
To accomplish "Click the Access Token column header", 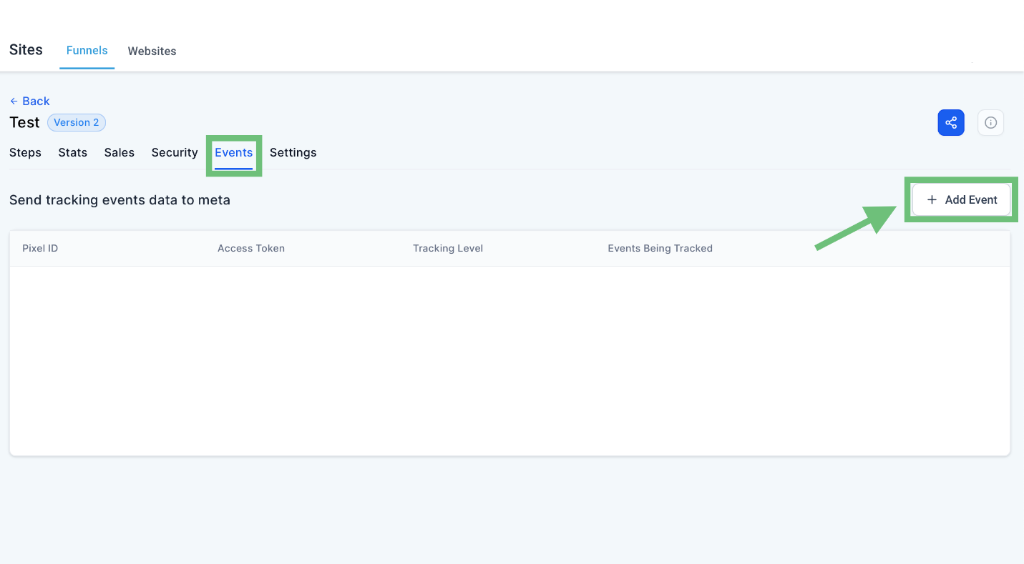I will [x=251, y=248].
